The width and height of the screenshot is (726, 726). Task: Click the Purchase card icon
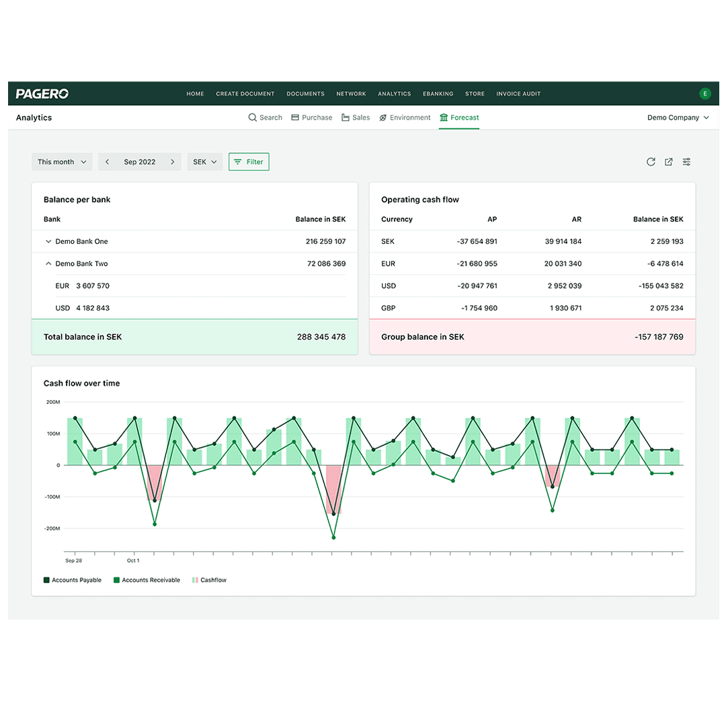(x=295, y=118)
